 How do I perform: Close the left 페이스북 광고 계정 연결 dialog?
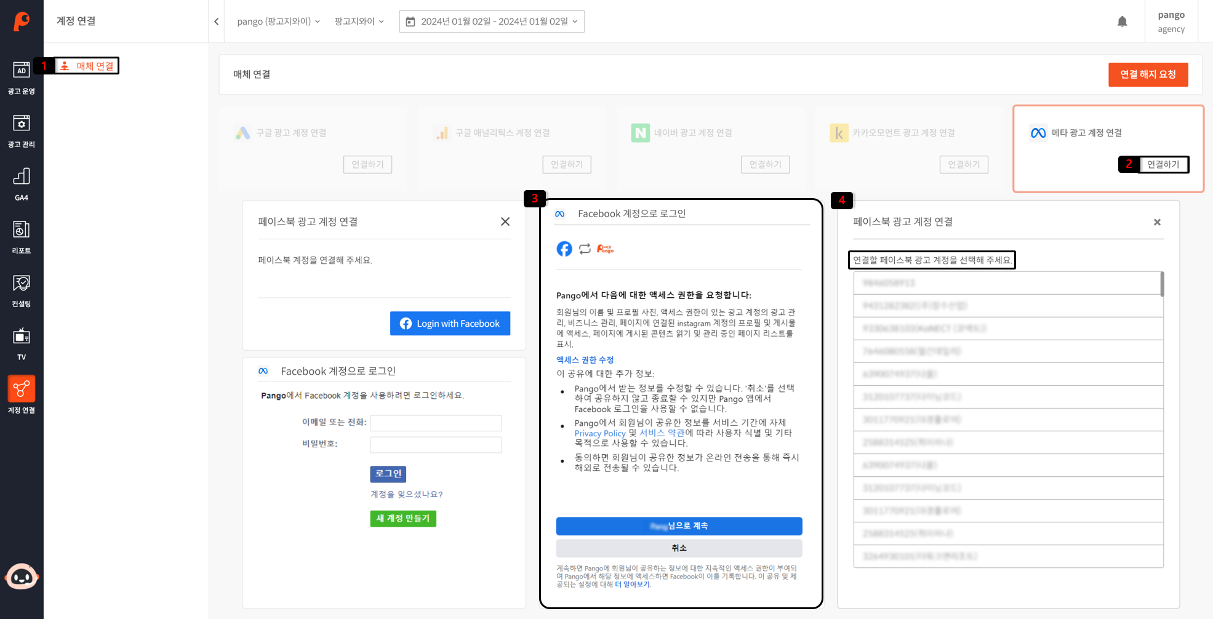click(x=505, y=222)
